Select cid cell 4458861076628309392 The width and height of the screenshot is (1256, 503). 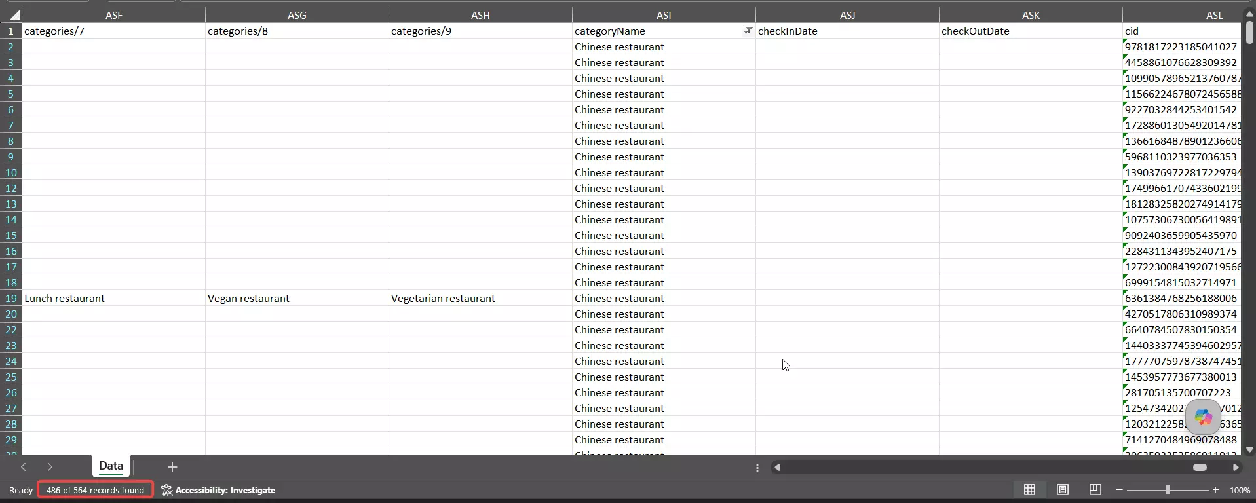pyautogui.click(x=1181, y=62)
